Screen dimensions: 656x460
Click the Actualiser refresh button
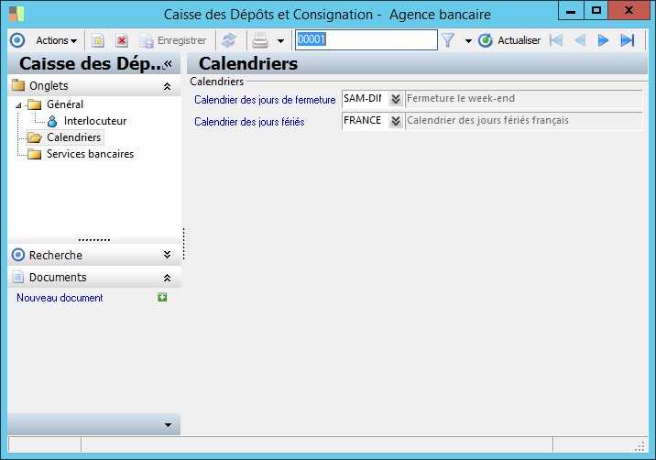coord(509,40)
